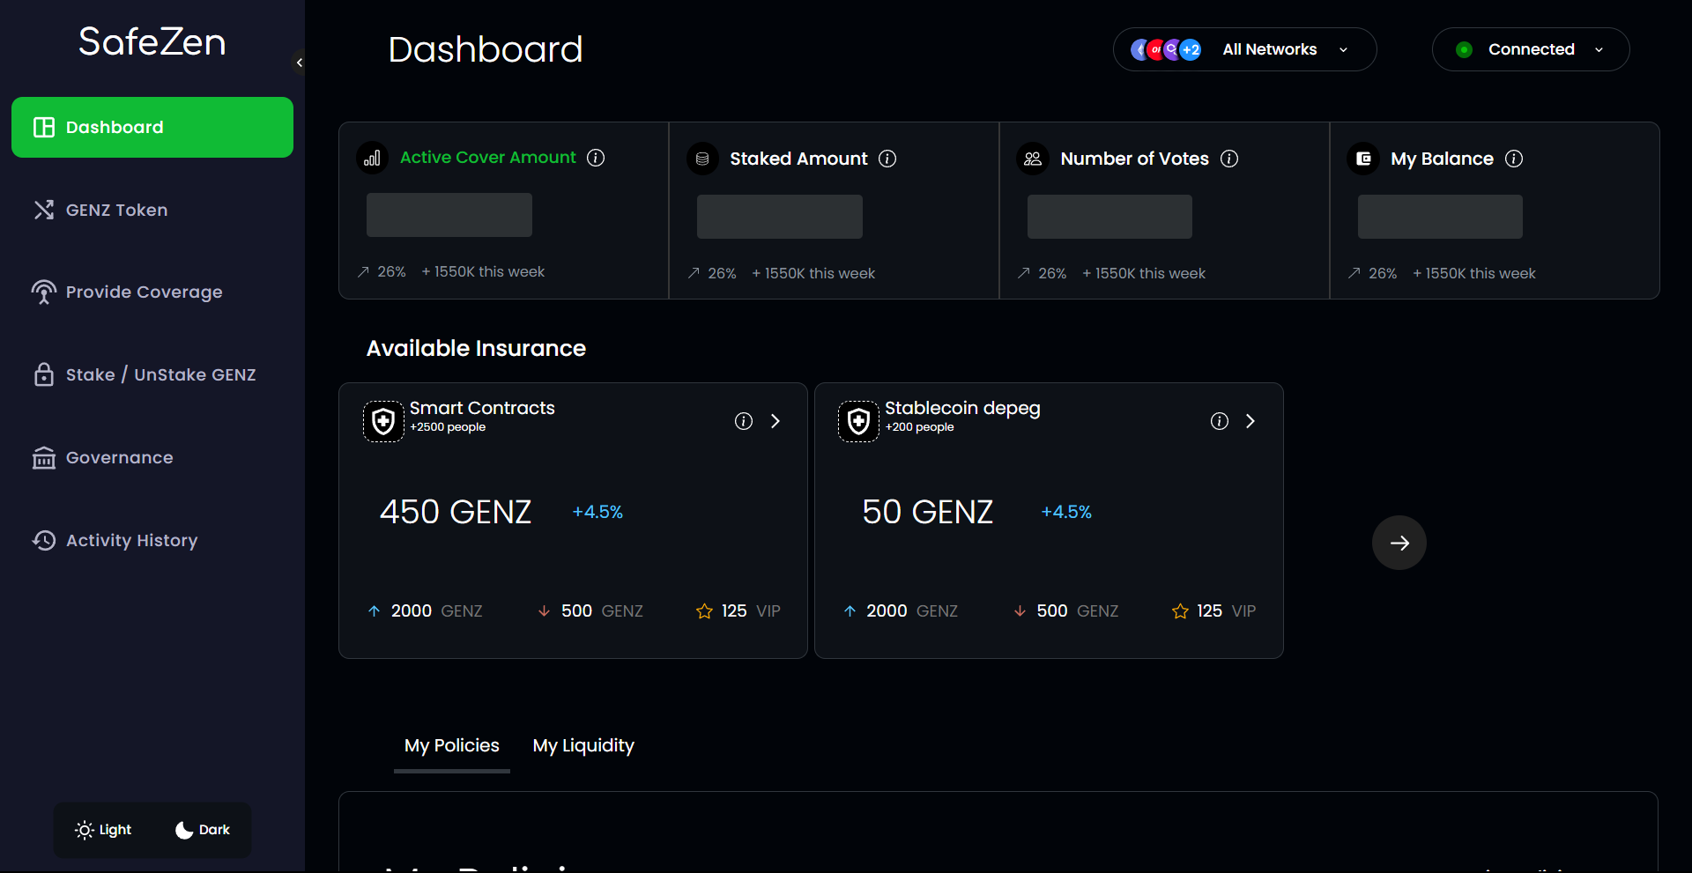1692x873 pixels.
Task: Click info icon next to Staked Amount
Action: 887,159
